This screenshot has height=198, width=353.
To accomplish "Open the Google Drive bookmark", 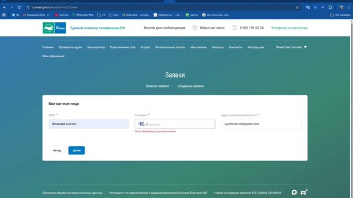I will [136, 15].
